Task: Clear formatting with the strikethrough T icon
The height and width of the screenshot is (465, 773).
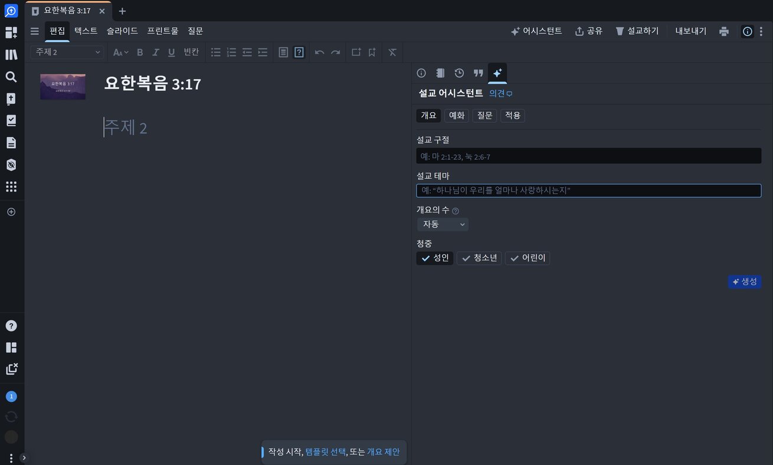Action: click(x=392, y=53)
